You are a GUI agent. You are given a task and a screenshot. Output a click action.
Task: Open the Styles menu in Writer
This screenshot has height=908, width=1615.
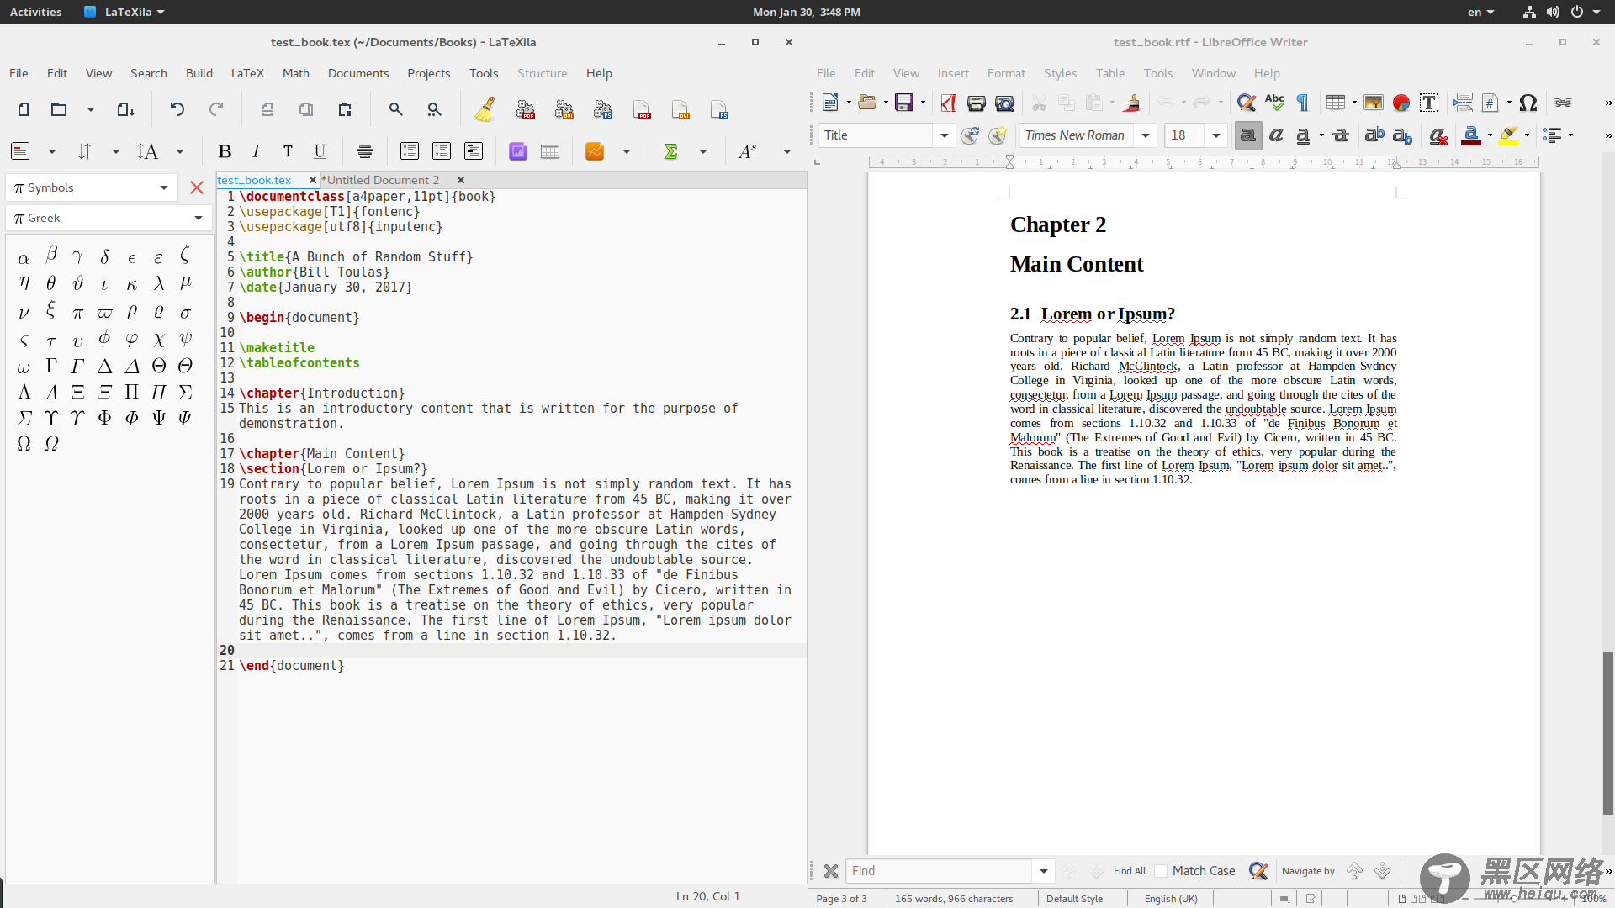[1060, 73]
